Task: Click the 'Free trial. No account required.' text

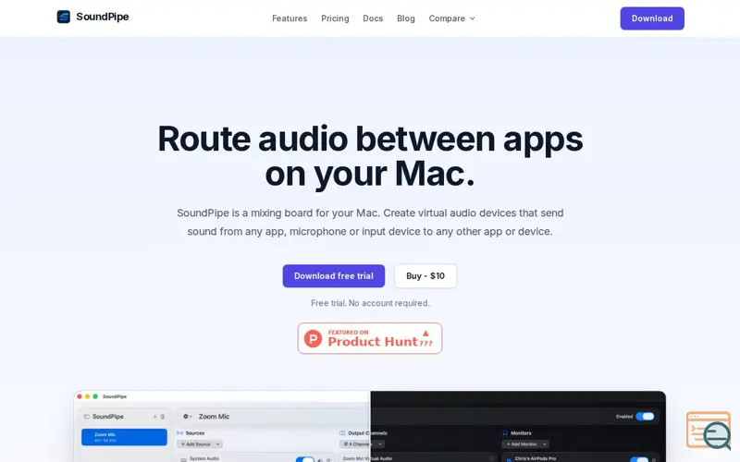Action: coord(370,303)
